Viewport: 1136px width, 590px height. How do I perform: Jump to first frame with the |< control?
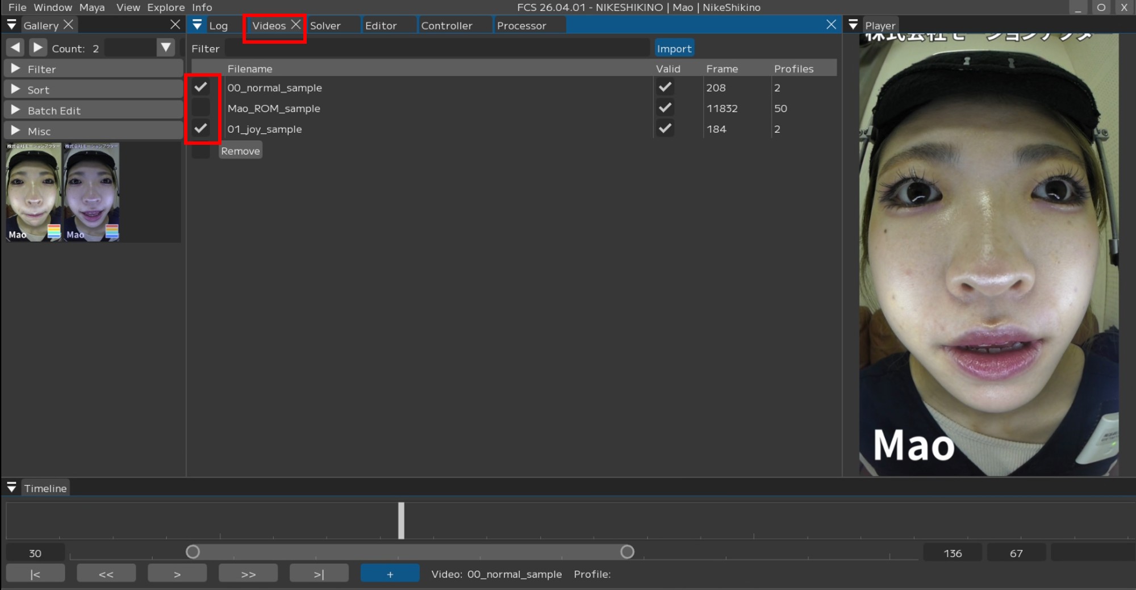tap(35, 573)
